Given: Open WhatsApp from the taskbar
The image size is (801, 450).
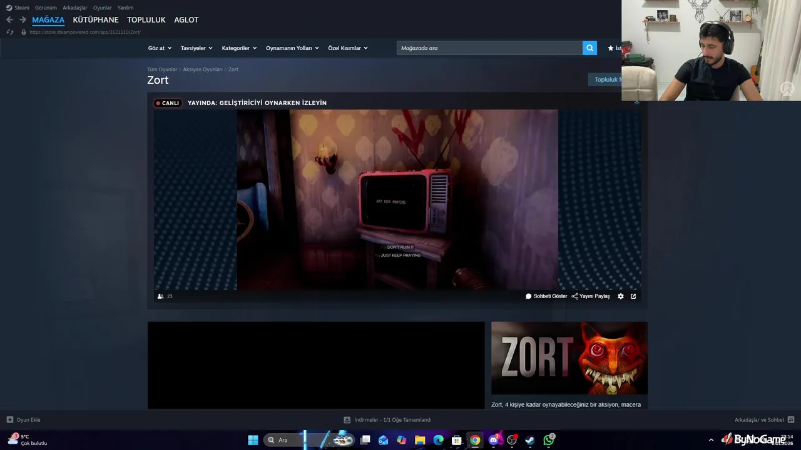Looking at the screenshot, I should (x=549, y=440).
